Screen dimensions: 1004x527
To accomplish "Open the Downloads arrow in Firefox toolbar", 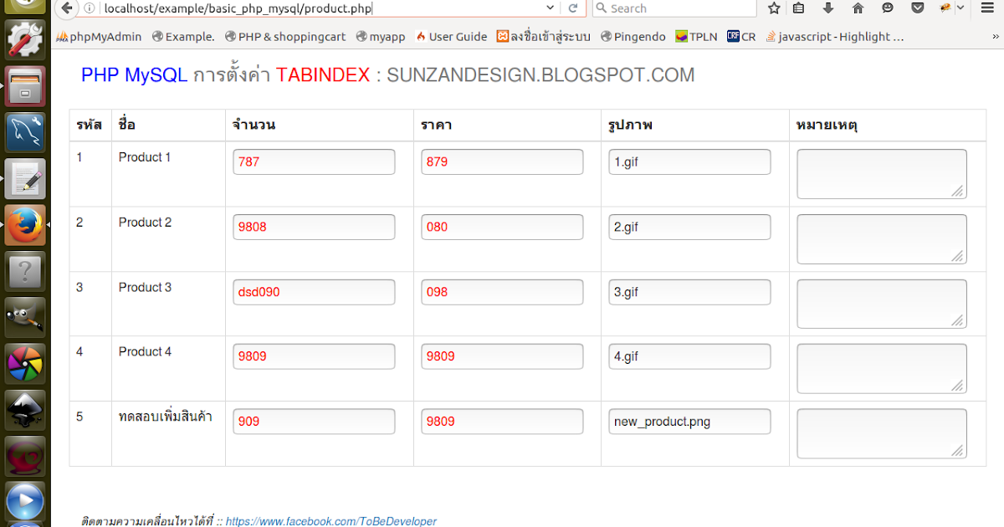I will [x=827, y=8].
